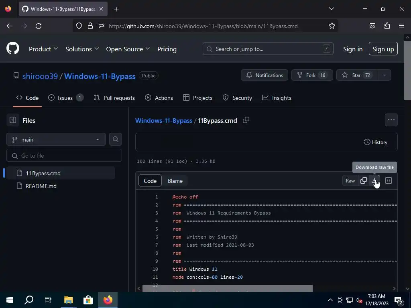Star the Windows-11-Bypass repository
Viewport: 411px width, 308px height.
pyautogui.click(x=357, y=75)
